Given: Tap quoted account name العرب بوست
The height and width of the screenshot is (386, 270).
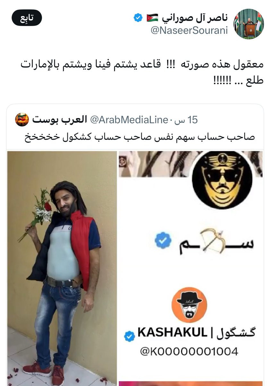Looking at the screenshot, I should (60, 120).
